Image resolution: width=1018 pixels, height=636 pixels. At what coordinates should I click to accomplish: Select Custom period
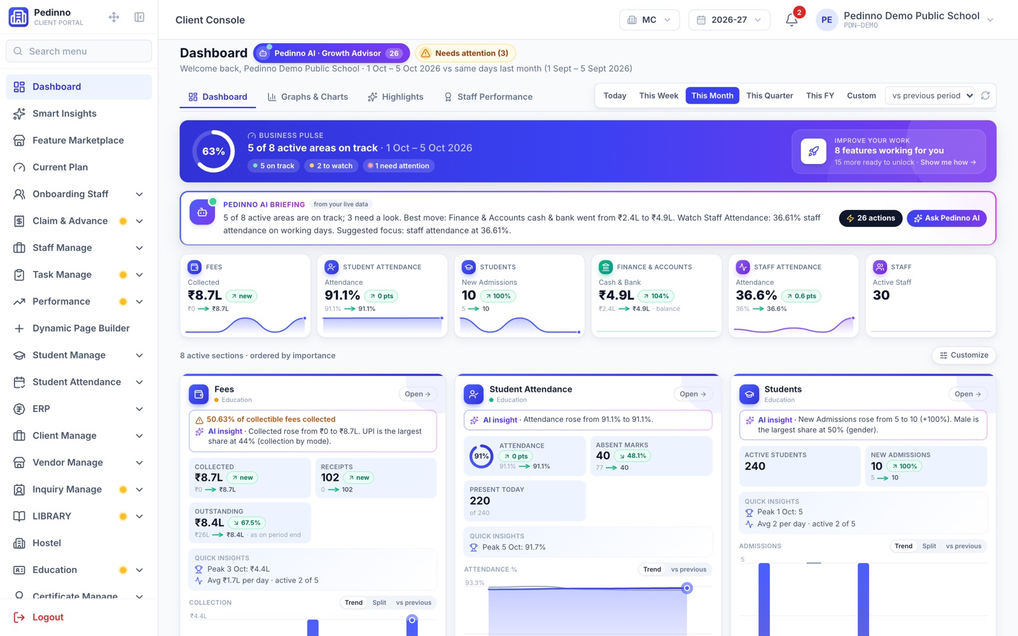pos(861,95)
